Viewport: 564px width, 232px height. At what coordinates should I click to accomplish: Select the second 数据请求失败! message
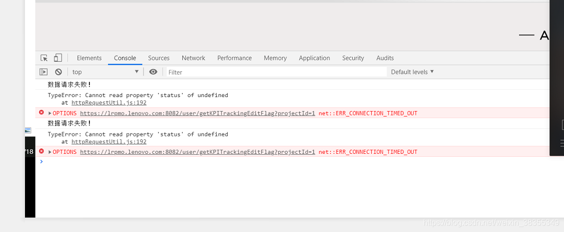69,123
